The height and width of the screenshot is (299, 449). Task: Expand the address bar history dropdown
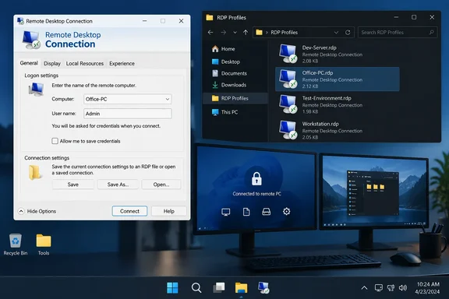[x=336, y=33]
